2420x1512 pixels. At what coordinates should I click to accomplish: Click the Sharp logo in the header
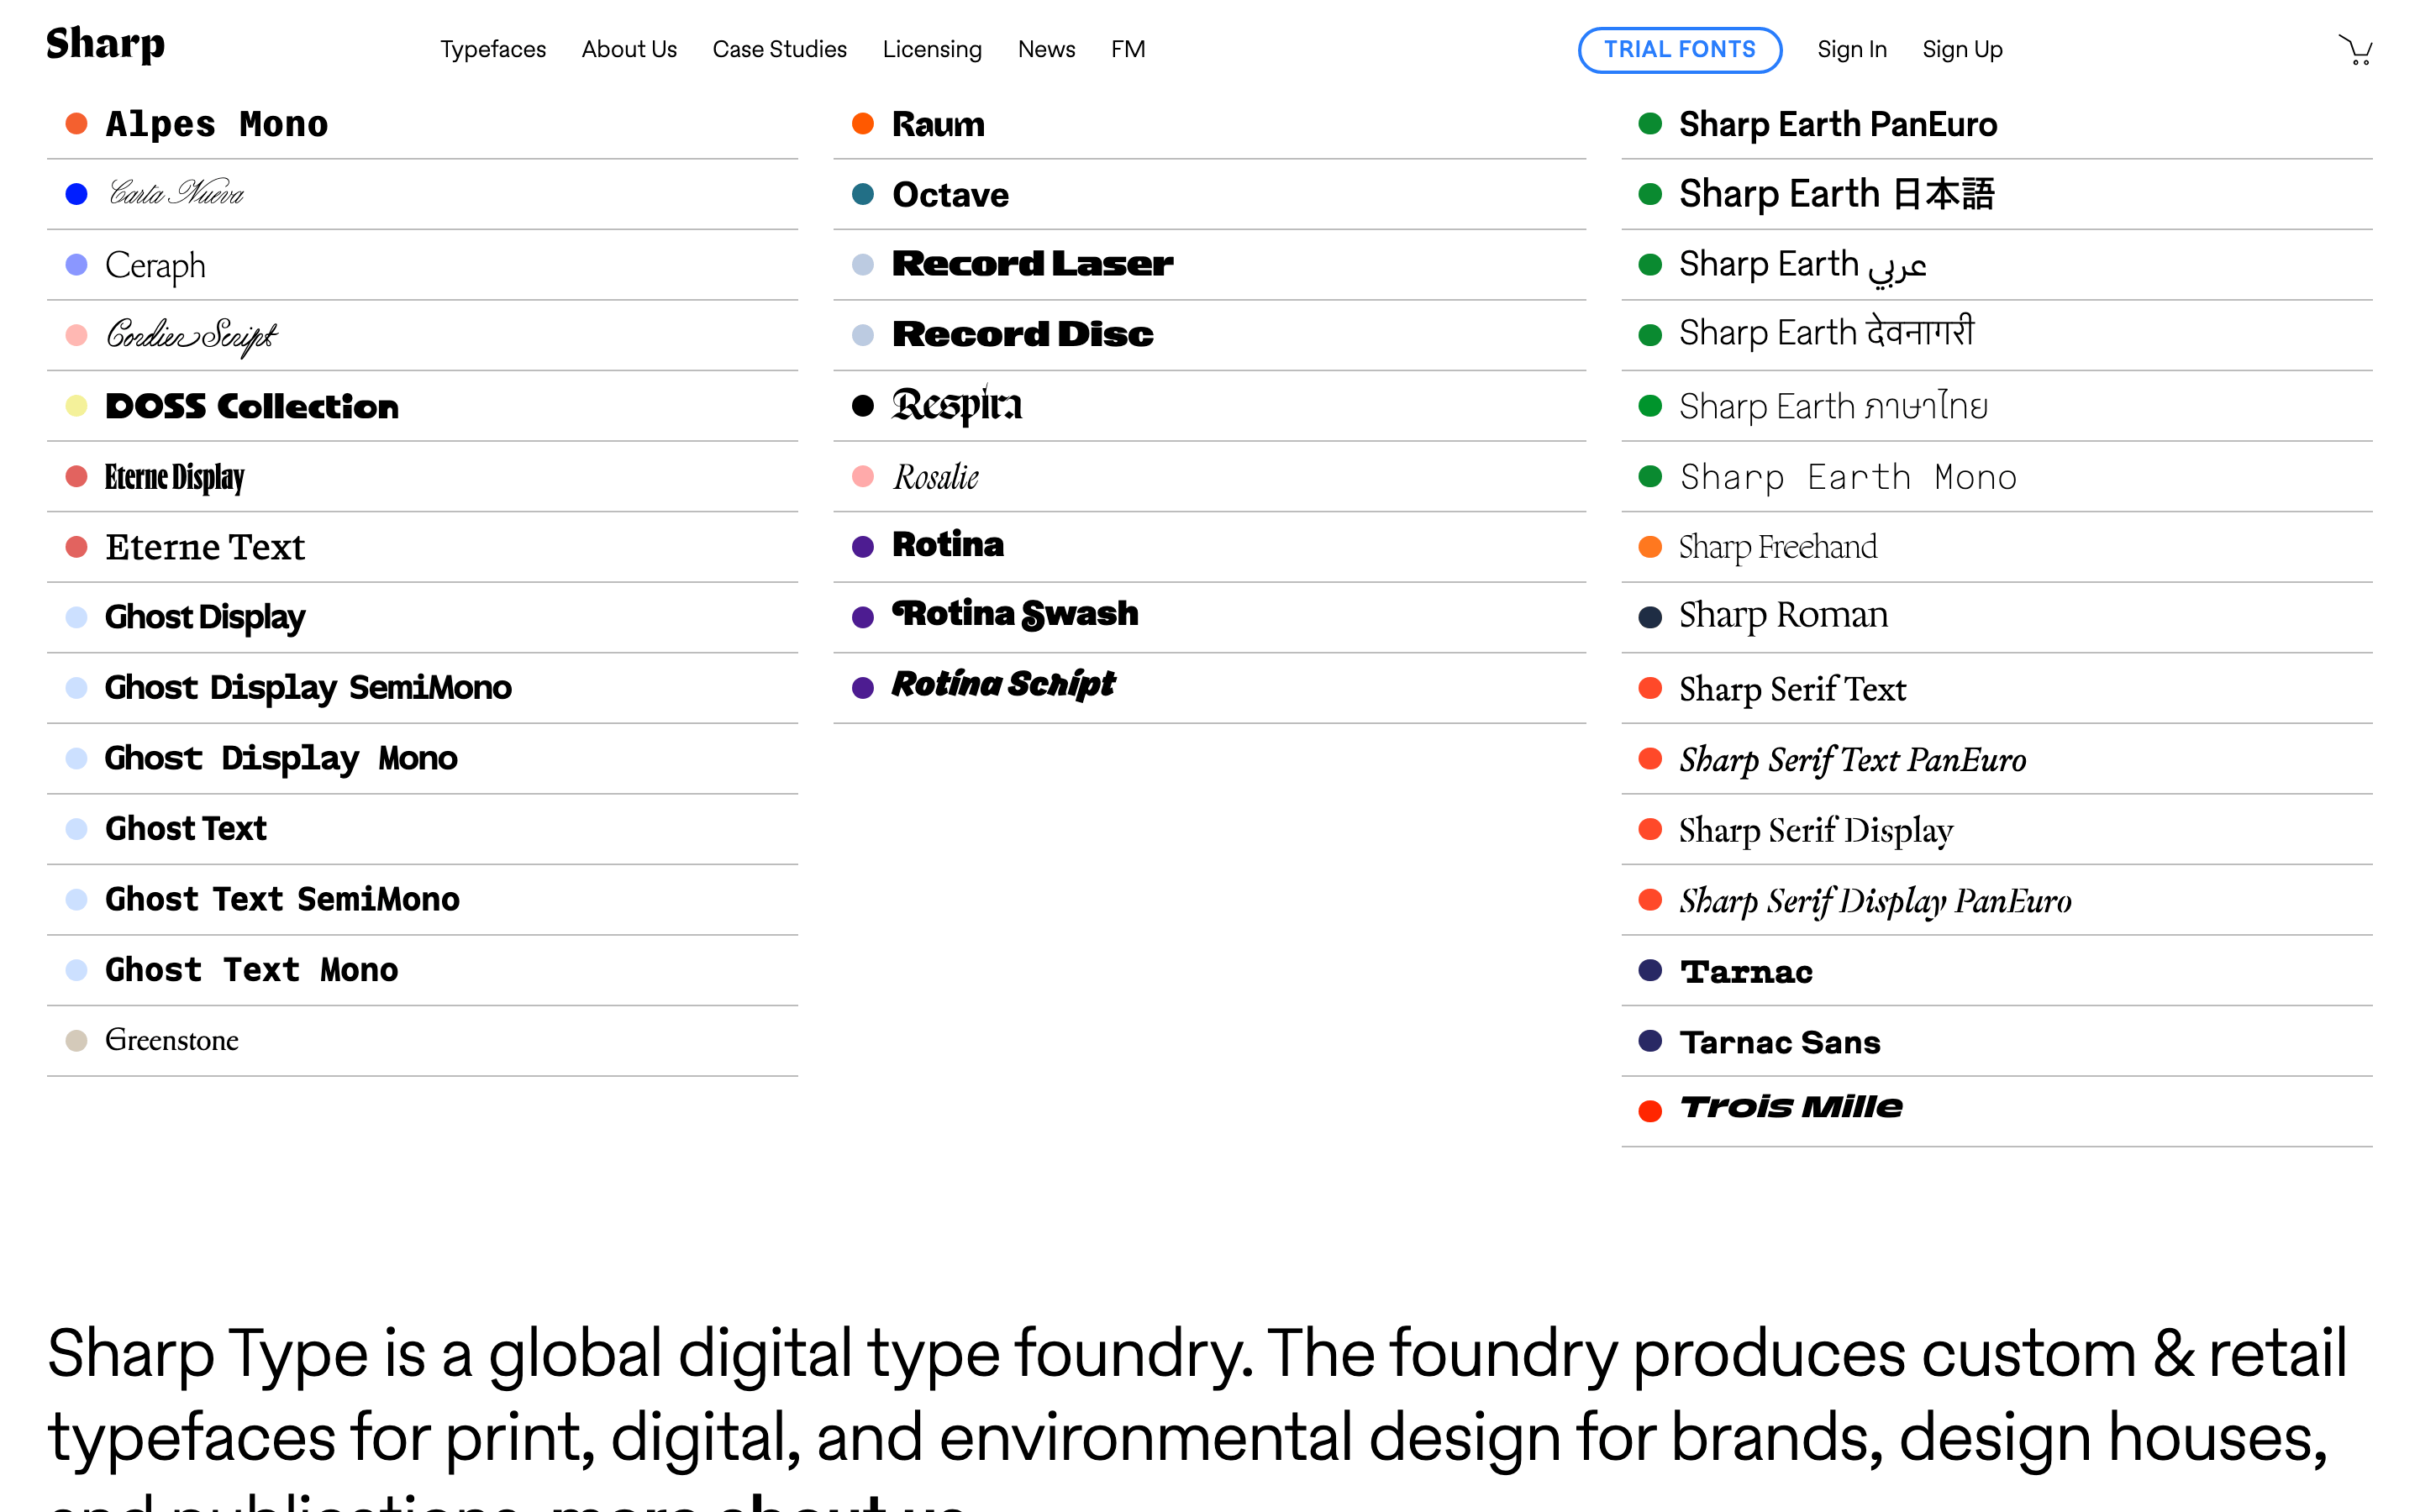(106, 45)
